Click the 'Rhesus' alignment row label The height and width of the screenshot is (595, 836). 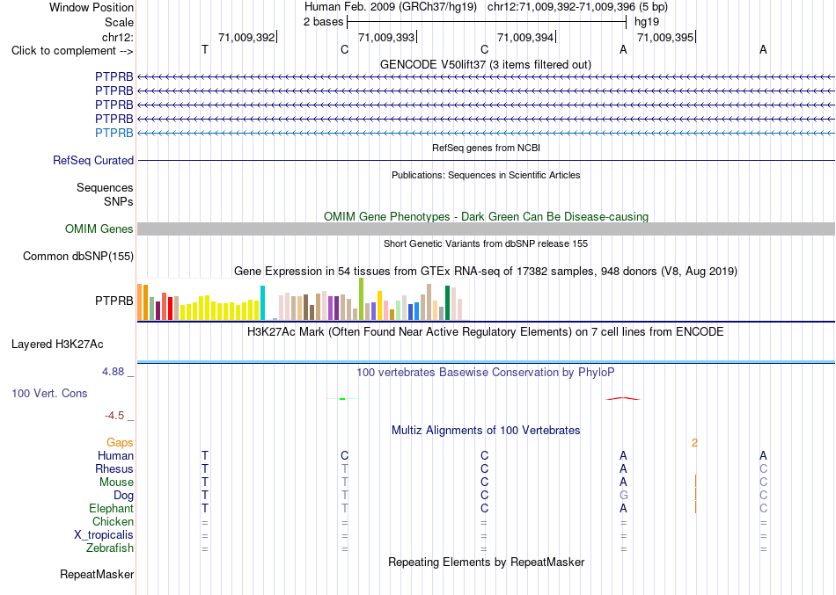pos(114,468)
